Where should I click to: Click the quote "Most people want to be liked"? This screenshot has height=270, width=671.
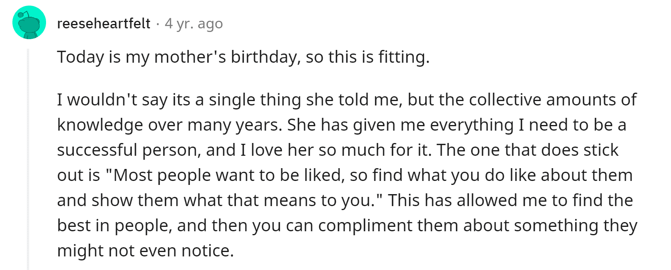click(x=229, y=175)
